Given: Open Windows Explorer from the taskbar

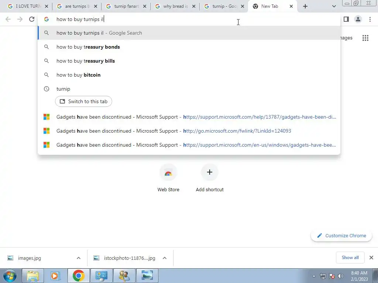Looking at the screenshot, I should (33, 276).
